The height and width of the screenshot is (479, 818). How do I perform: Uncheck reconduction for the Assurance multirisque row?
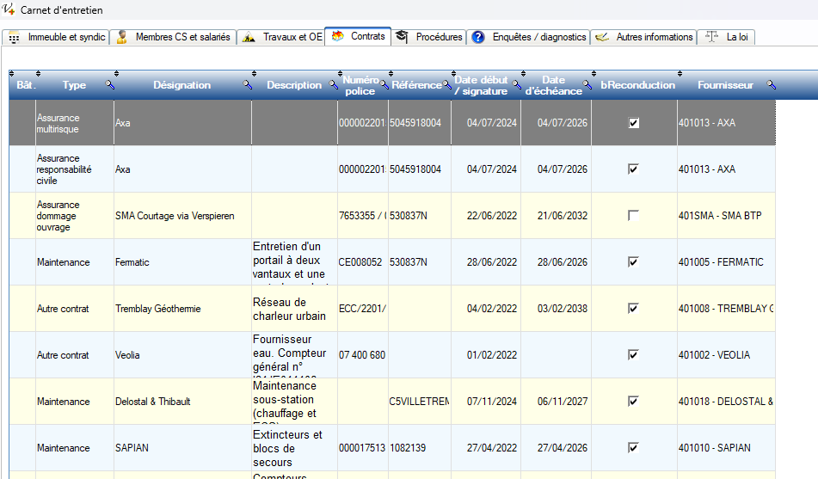pyautogui.click(x=634, y=123)
